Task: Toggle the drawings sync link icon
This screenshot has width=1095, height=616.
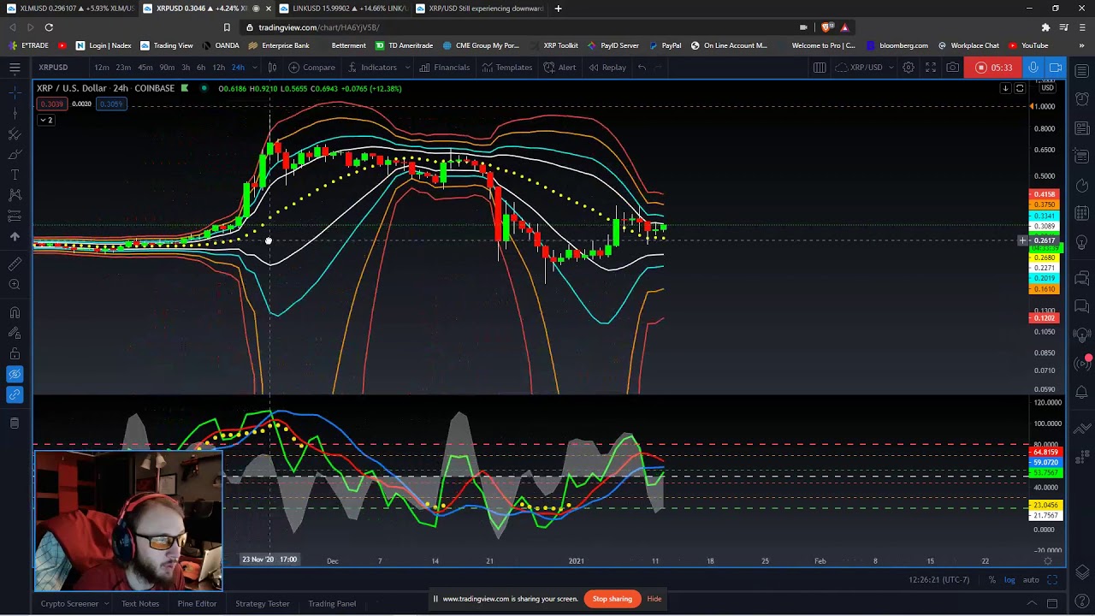Action: coord(15,394)
